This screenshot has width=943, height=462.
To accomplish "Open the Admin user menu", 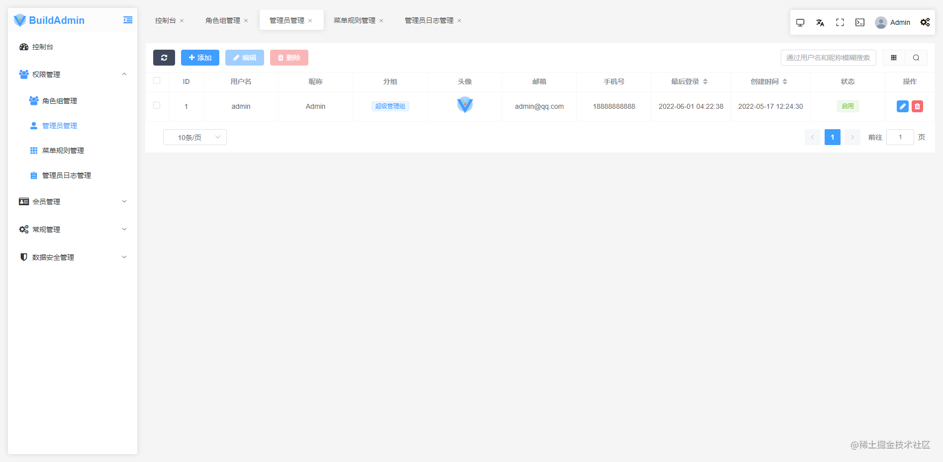I will 893,22.
